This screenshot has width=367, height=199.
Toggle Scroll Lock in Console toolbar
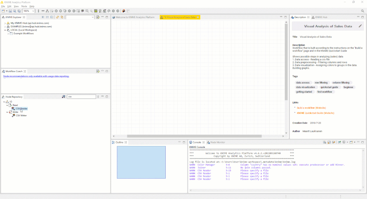(x=329, y=142)
